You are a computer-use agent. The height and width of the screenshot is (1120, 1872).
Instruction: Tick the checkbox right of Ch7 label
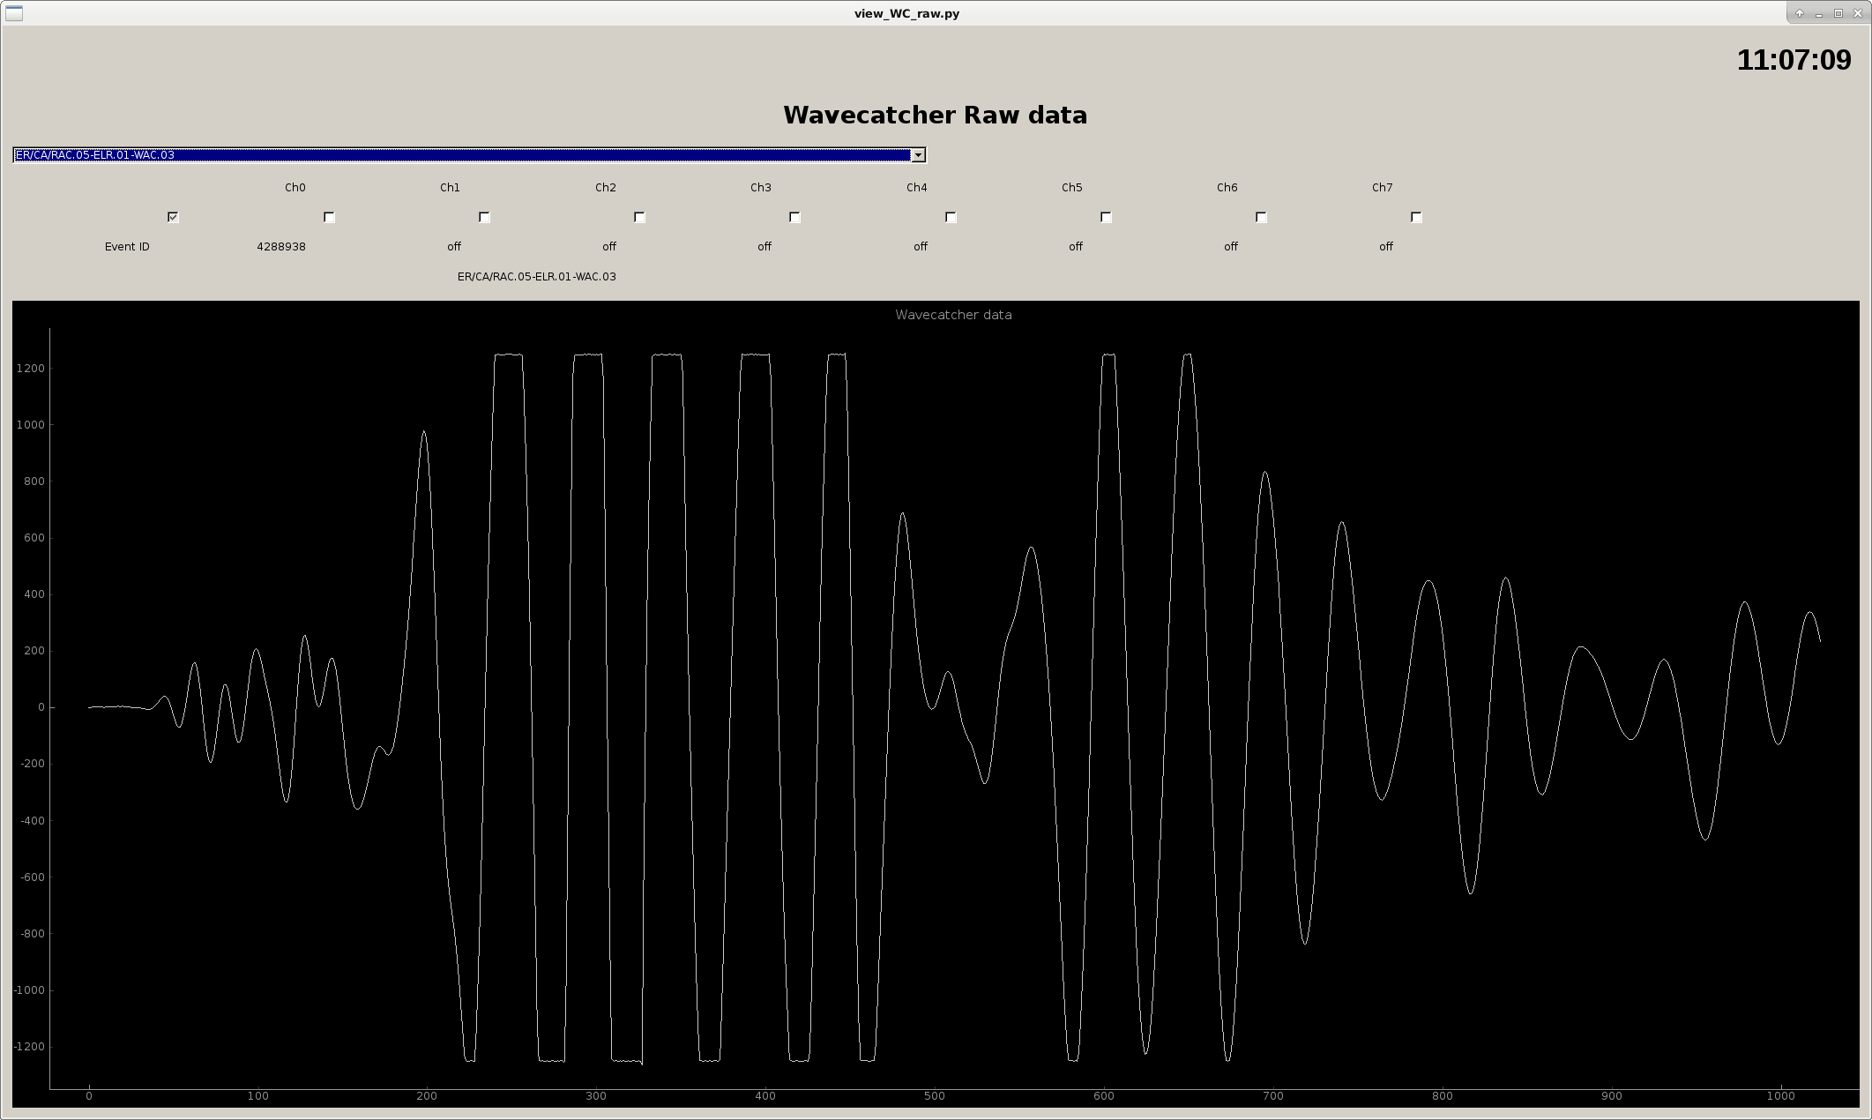coord(1416,217)
